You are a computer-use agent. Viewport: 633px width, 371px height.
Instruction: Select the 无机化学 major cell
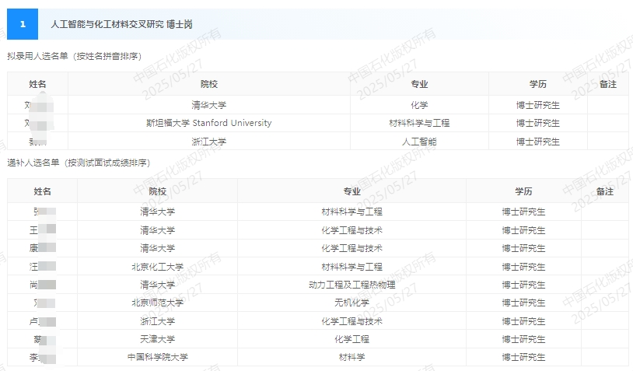pyautogui.click(x=351, y=303)
